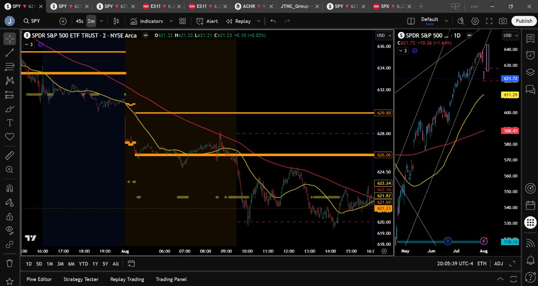The width and height of the screenshot is (538, 286).
Task: Open the USD currency dropdown on 2-minute chart
Action: click(384, 36)
